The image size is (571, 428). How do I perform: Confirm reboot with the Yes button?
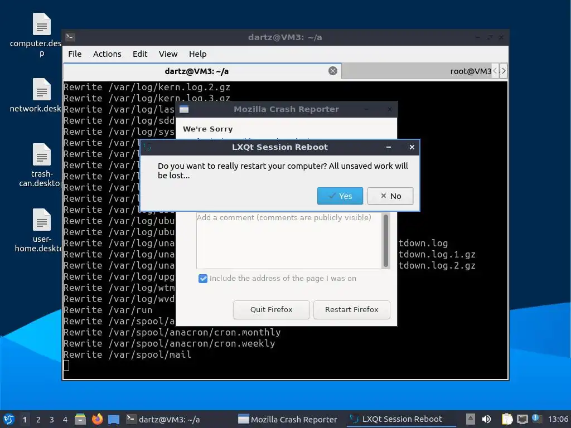coord(340,196)
